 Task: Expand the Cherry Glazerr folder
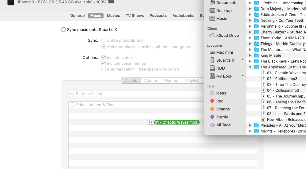pos(250,32)
